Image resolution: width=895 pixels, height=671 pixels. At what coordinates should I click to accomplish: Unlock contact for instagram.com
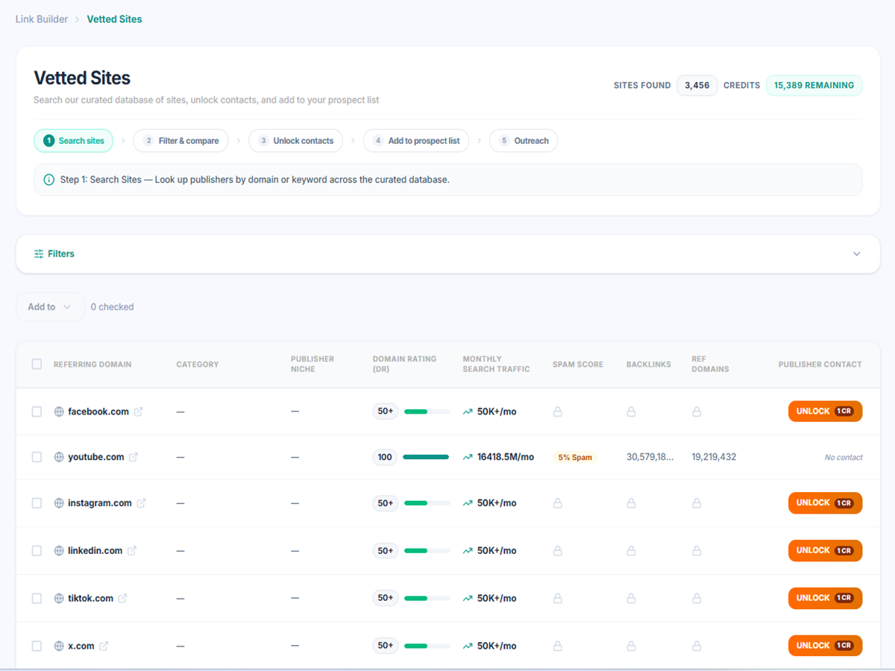[825, 503]
